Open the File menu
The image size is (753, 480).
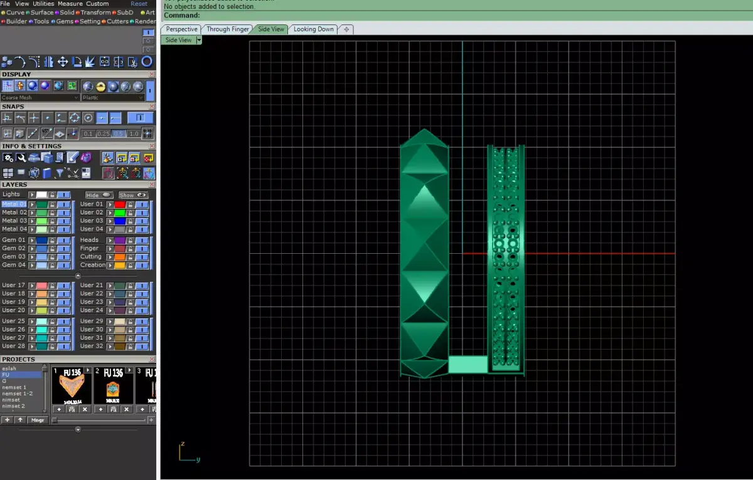click(x=5, y=4)
